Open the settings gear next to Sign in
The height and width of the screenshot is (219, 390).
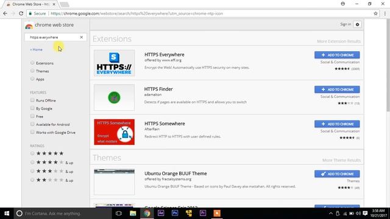358,24
